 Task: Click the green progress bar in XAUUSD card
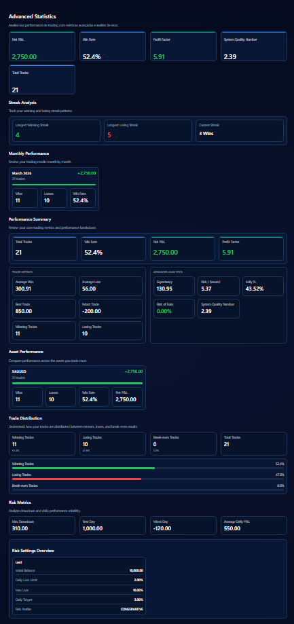[x=77, y=383]
